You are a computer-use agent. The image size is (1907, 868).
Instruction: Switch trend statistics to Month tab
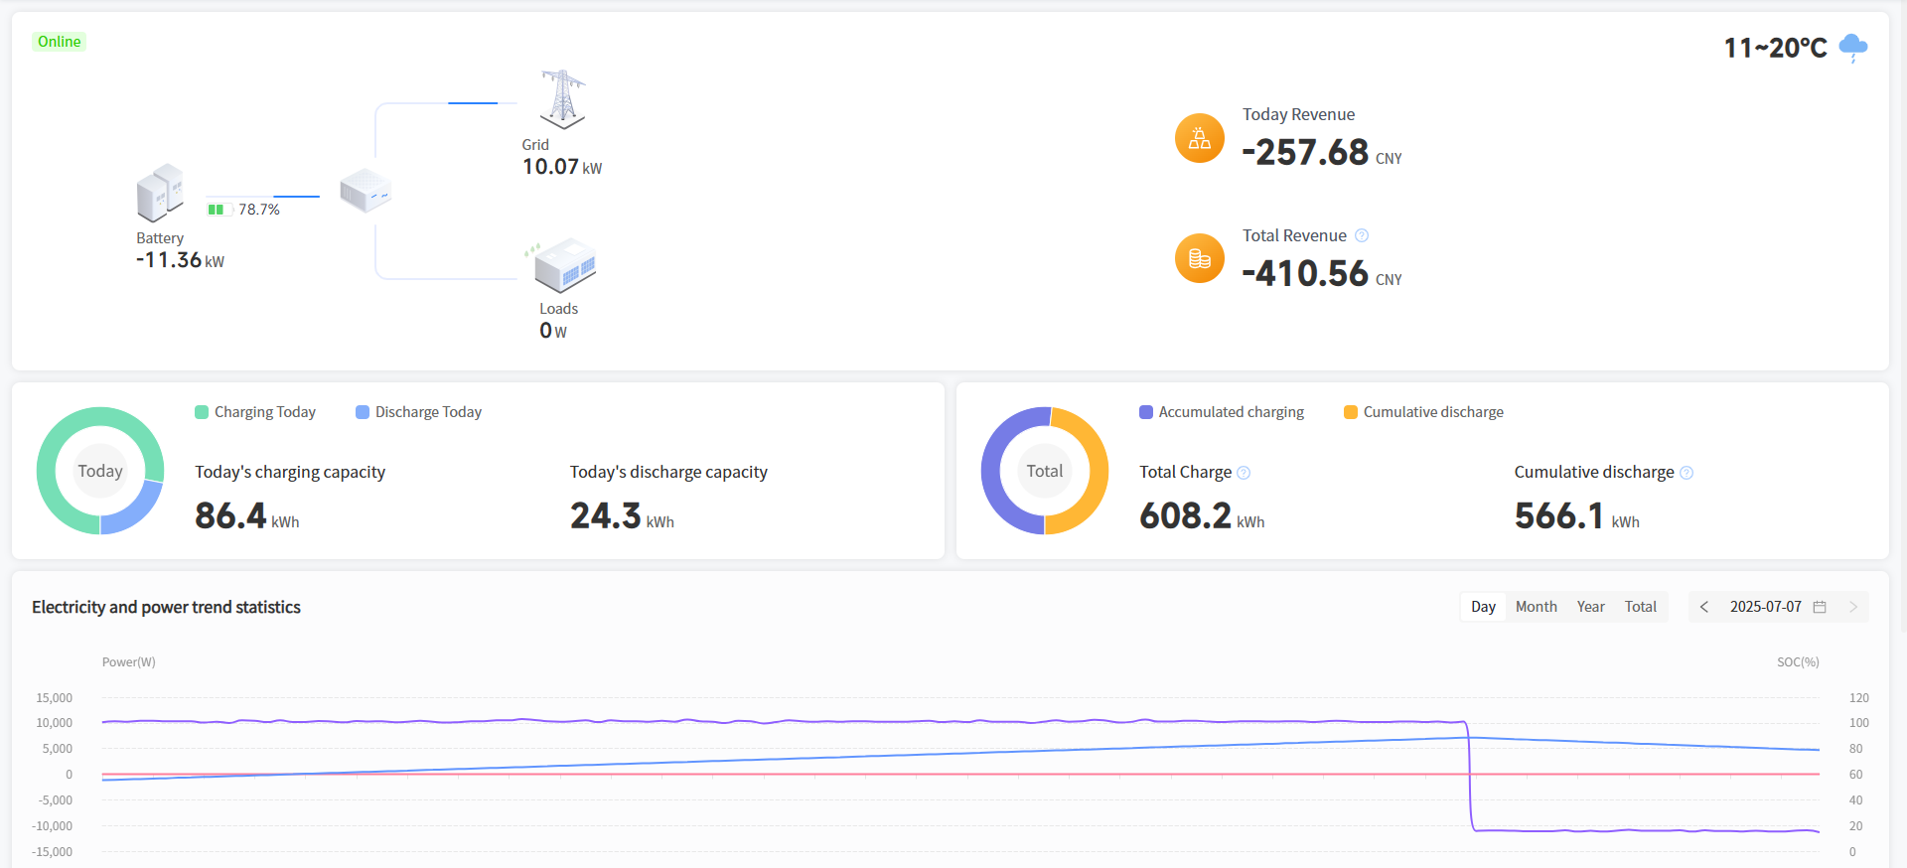pos(1536,607)
